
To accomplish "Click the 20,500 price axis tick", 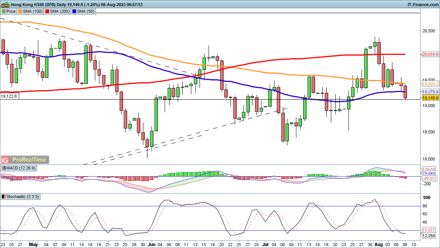I will click(x=429, y=31).
